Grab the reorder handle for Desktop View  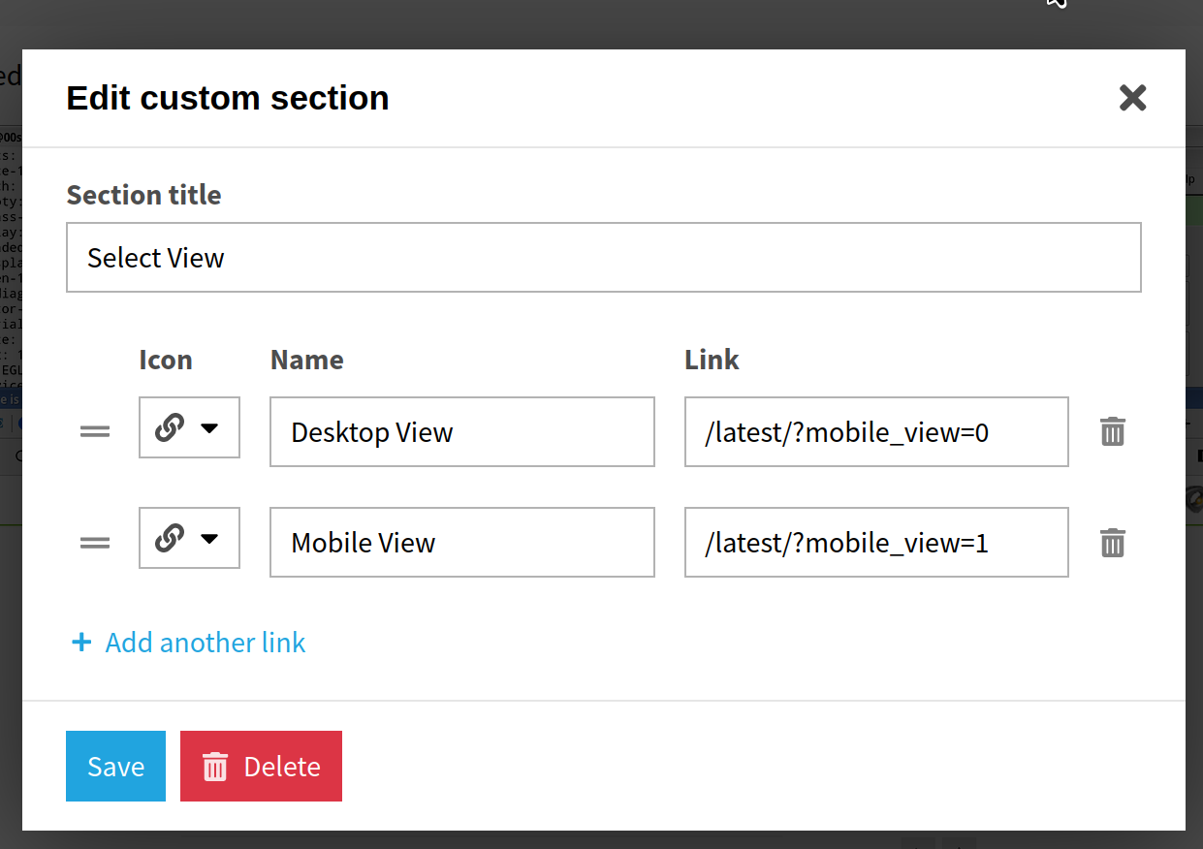pos(94,432)
